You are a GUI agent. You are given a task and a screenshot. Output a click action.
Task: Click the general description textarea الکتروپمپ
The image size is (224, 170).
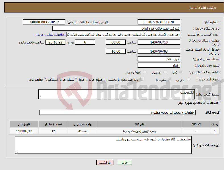(117, 94)
